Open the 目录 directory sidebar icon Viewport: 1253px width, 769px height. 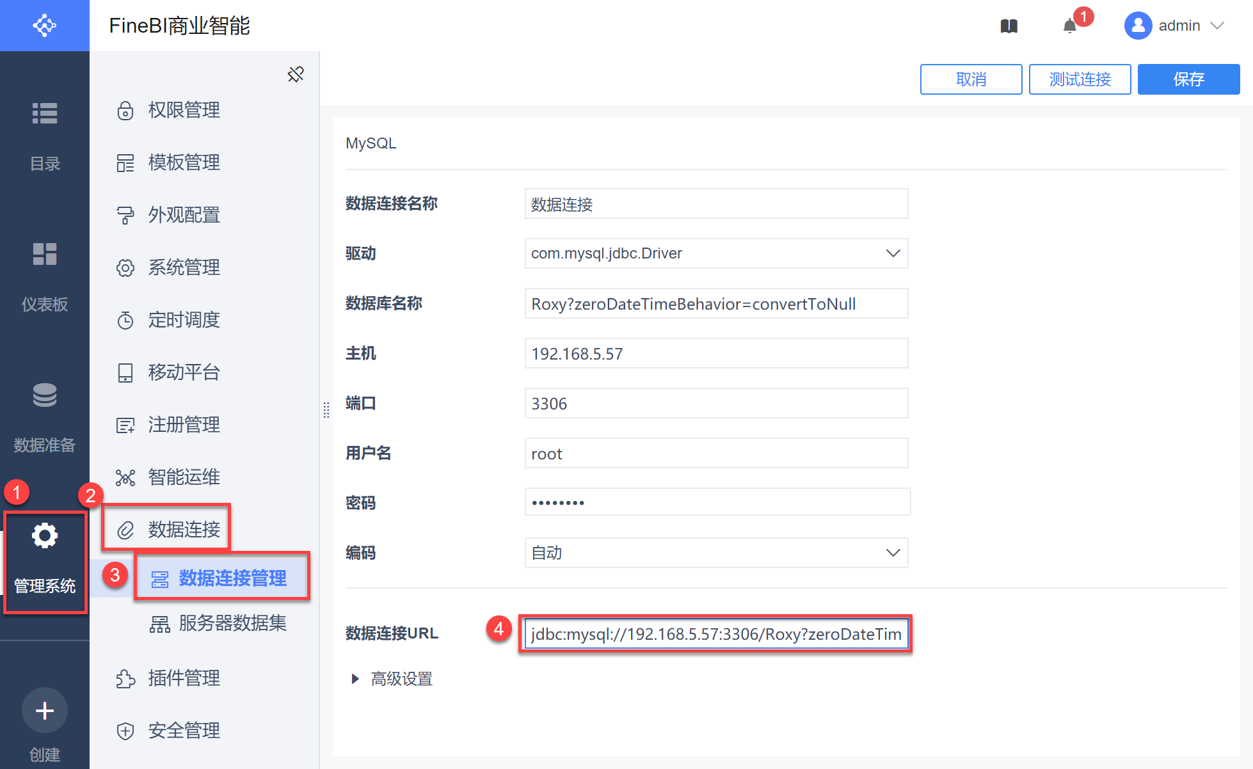click(x=45, y=114)
